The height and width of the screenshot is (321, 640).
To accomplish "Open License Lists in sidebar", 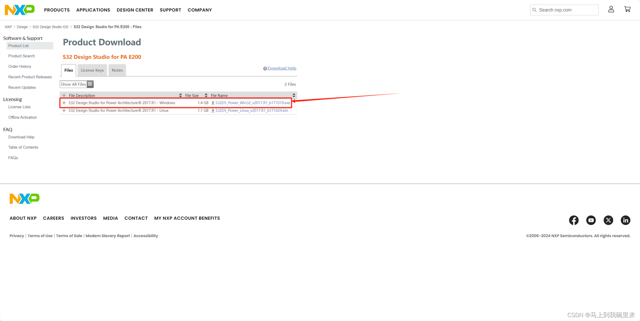I will point(20,107).
